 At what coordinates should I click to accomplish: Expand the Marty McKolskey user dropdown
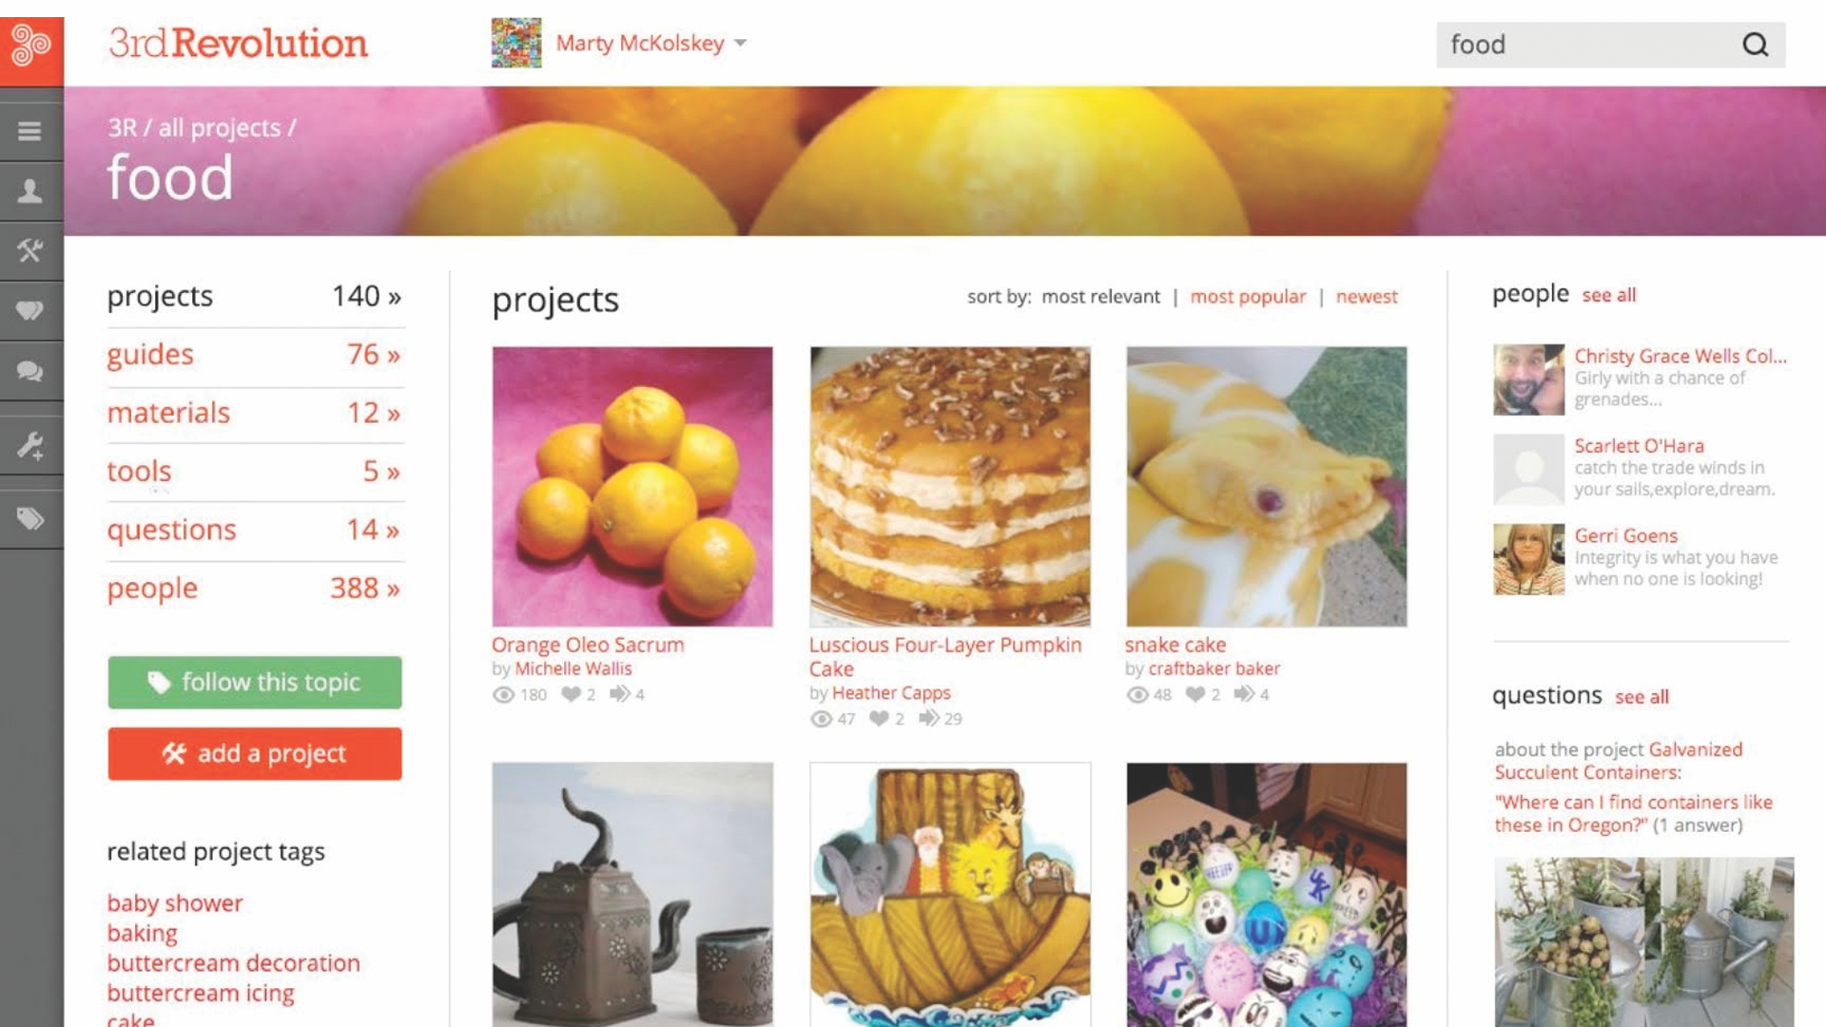pos(741,44)
